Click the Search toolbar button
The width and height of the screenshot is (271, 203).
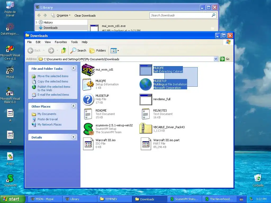click(x=78, y=50)
